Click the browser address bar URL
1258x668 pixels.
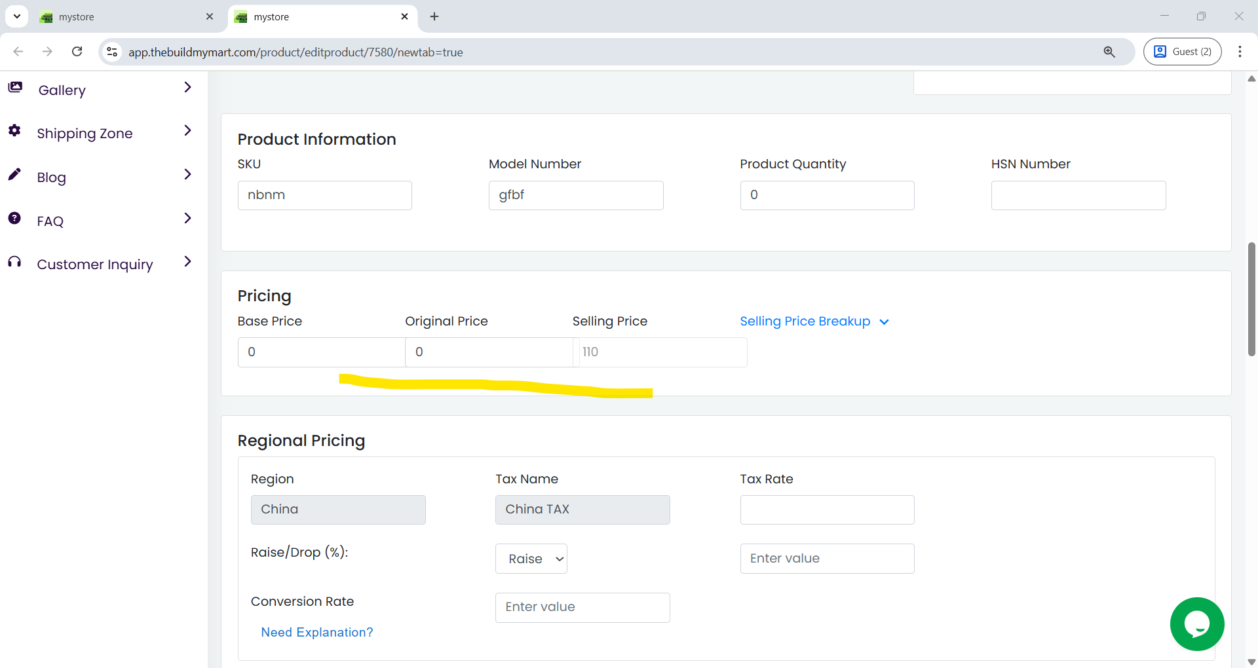click(295, 52)
